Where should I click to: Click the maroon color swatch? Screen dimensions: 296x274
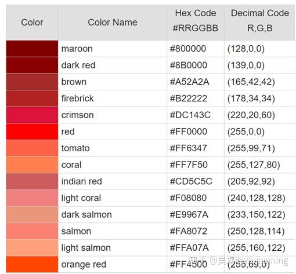[x=32, y=49]
